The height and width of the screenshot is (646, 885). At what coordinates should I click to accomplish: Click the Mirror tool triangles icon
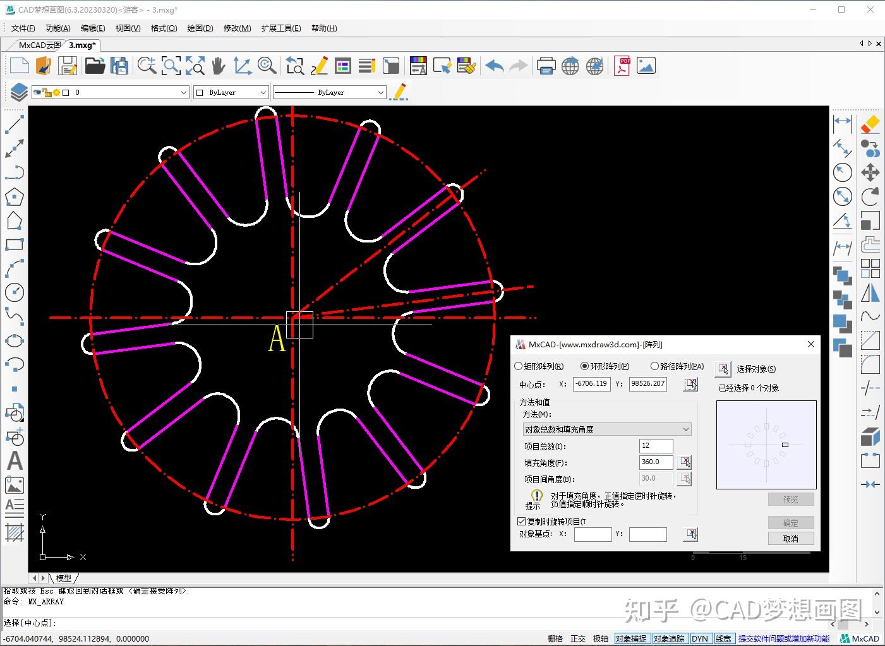click(870, 292)
